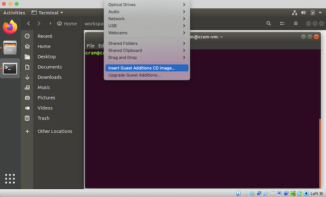Click the Activities button

click(14, 13)
